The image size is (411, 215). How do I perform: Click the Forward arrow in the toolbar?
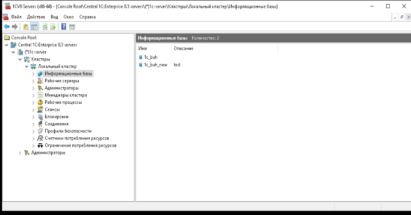click(x=15, y=27)
